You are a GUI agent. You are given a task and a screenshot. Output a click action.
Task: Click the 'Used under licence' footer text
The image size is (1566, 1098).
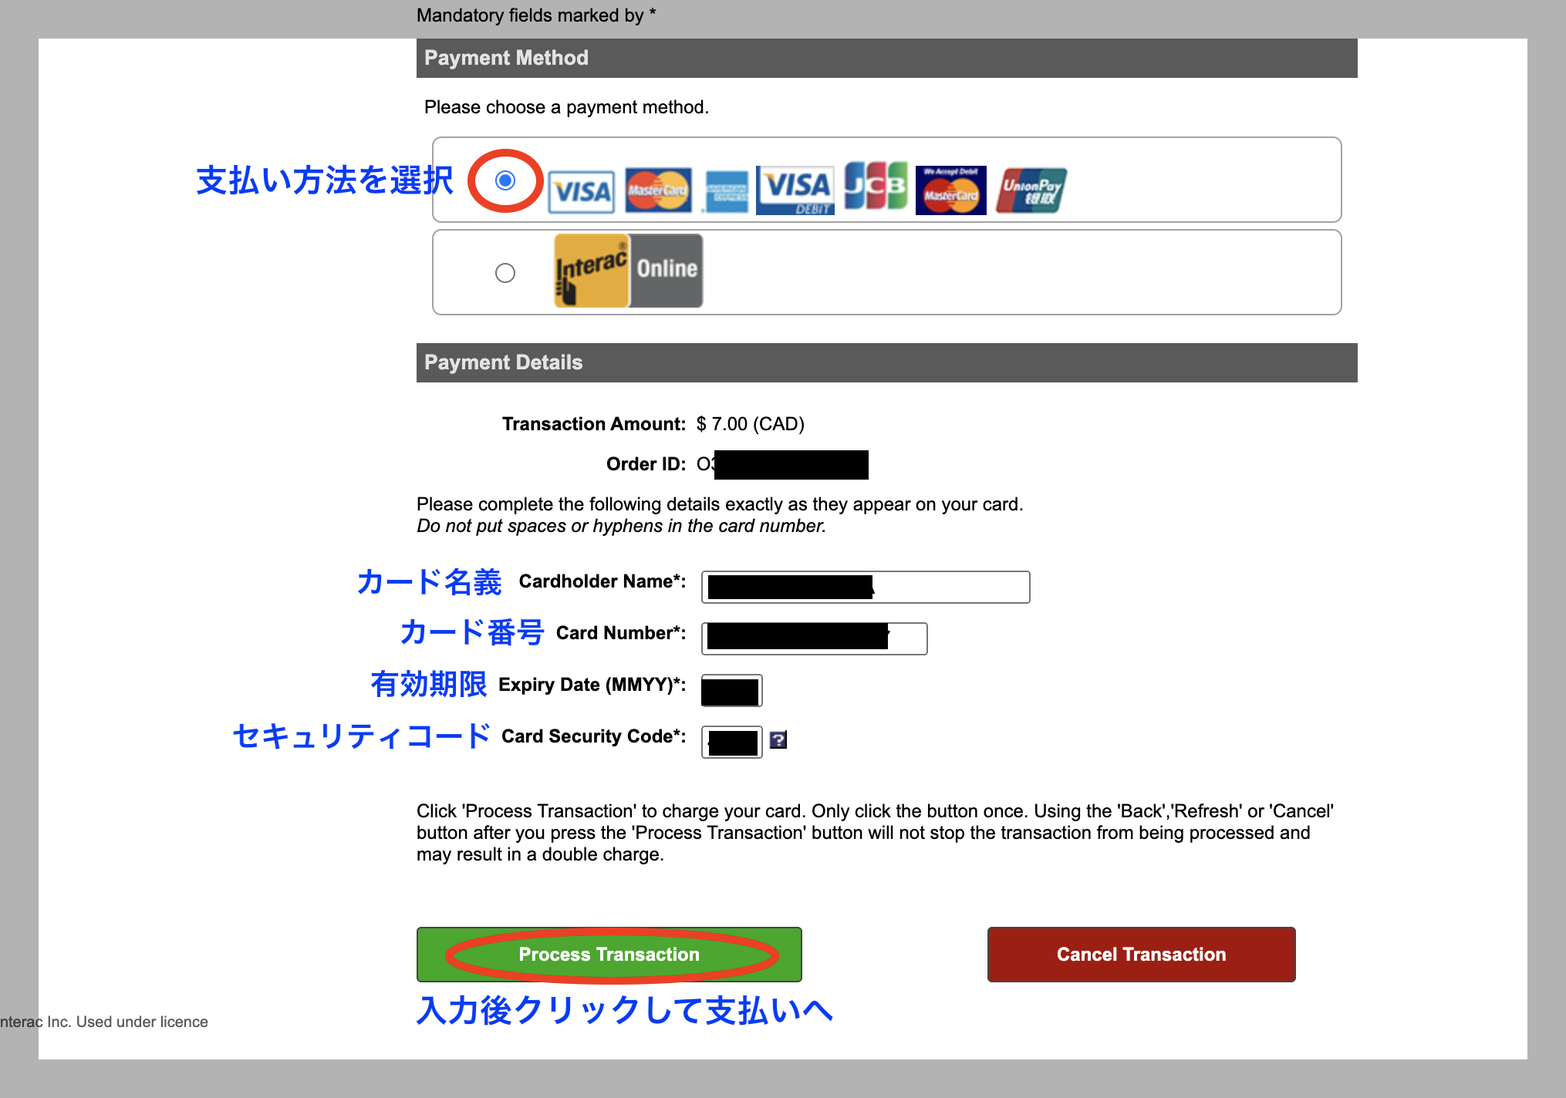pos(142,1022)
